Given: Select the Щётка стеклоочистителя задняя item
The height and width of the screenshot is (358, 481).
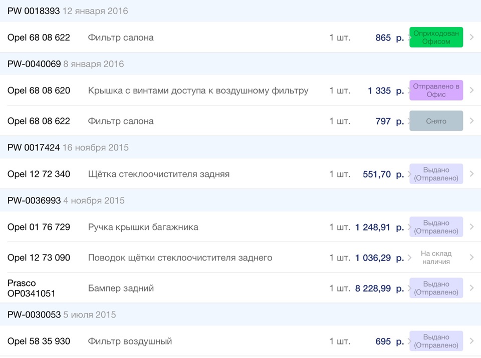Looking at the screenshot, I should [x=158, y=174].
